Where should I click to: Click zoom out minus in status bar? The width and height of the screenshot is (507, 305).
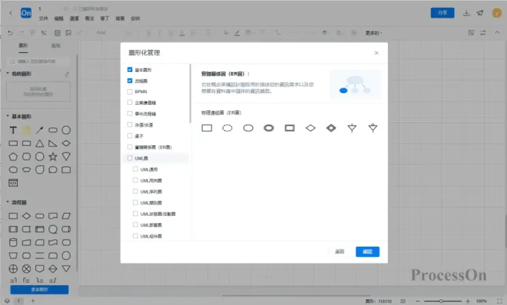418,301
